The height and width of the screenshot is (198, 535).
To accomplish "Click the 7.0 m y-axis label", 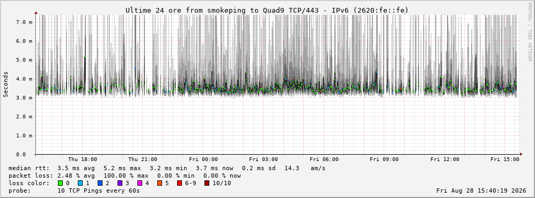I will (x=24, y=22).
